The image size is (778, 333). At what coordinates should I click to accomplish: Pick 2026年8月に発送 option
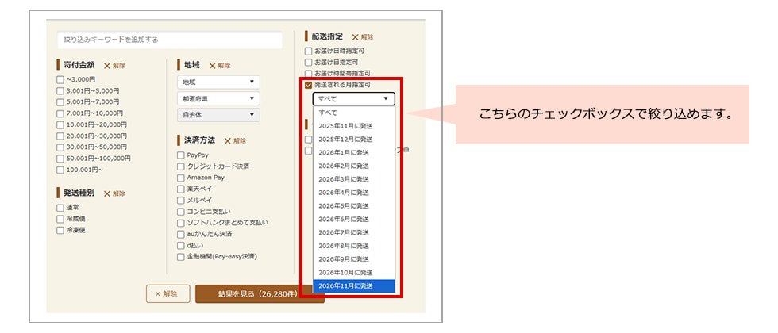click(x=354, y=246)
